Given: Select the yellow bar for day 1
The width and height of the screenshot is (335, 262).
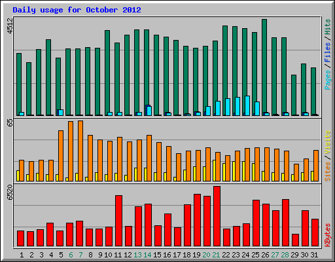Looking at the screenshot, I should pyautogui.click(x=18, y=176).
